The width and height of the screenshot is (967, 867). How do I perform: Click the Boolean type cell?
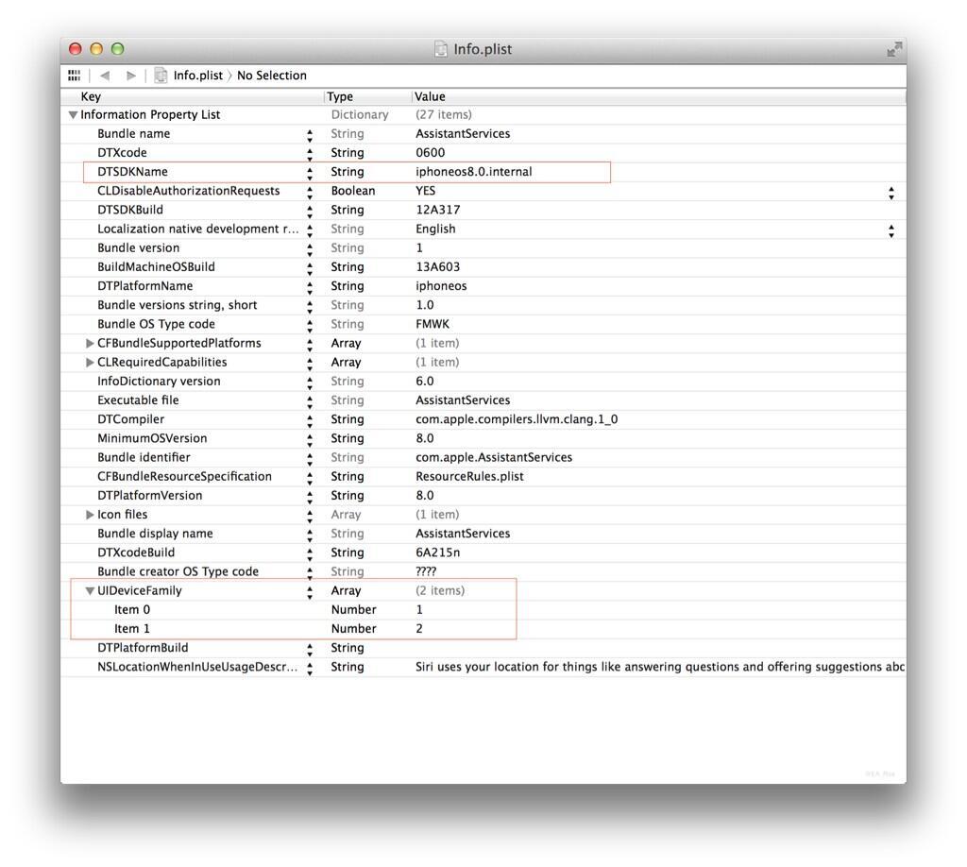(x=353, y=191)
